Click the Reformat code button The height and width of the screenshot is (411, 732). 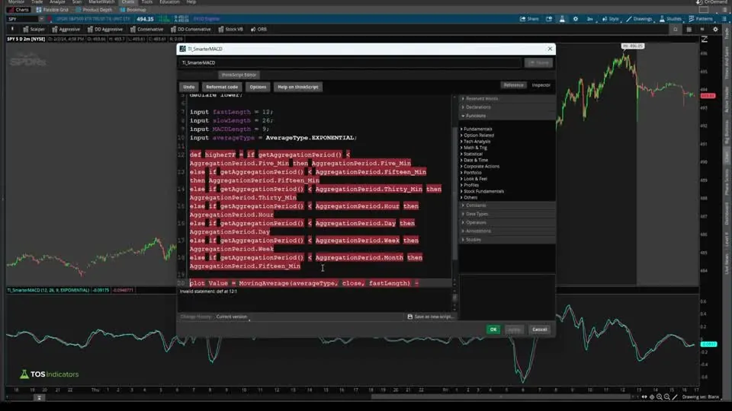pos(222,87)
